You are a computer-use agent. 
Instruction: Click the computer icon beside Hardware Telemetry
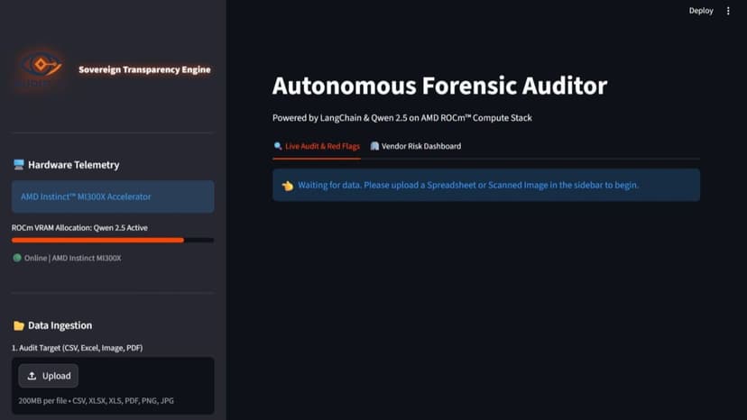[x=19, y=165]
